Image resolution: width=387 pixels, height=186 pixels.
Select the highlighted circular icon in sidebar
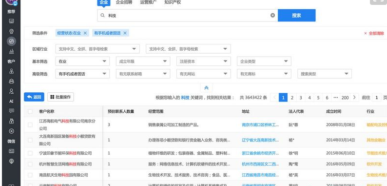click(x=11, y=41)
